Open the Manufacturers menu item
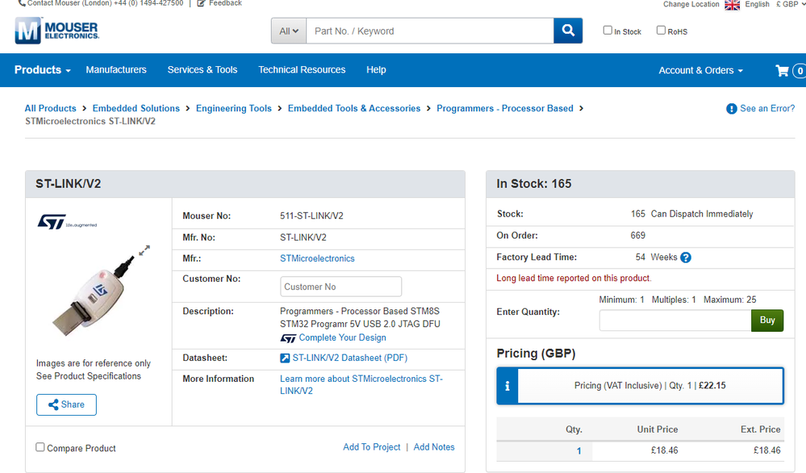 (116, 70)
